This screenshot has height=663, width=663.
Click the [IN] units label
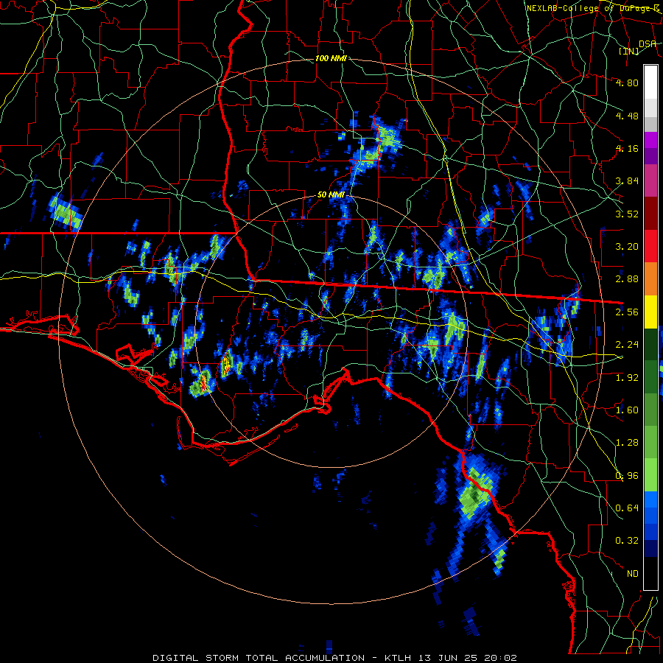(629, 51)
